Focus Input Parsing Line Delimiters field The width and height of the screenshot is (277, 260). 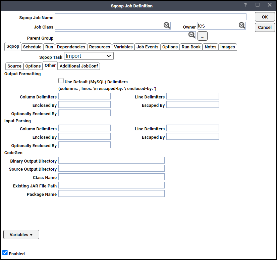coord(192,128)
